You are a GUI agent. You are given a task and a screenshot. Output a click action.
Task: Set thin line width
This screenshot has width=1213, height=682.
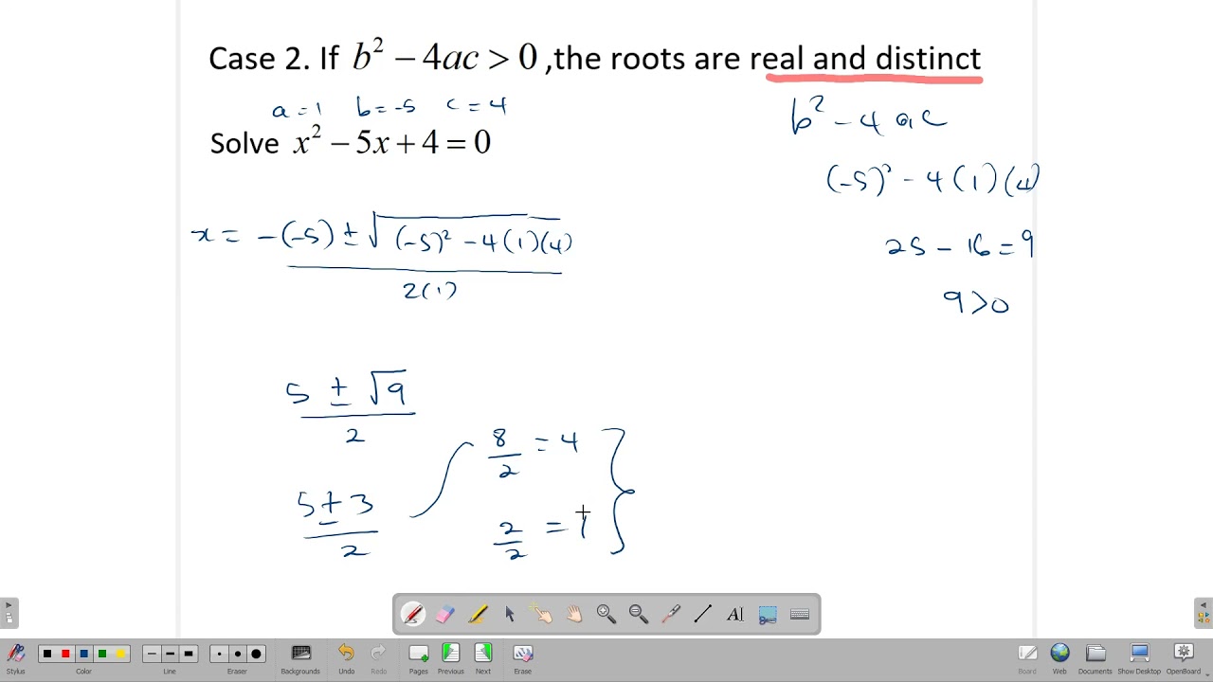coord(152,654)
